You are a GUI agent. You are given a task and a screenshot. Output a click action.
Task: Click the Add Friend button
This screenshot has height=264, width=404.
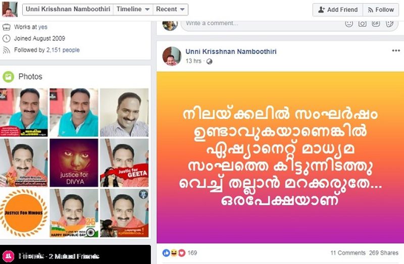point(338,10)
